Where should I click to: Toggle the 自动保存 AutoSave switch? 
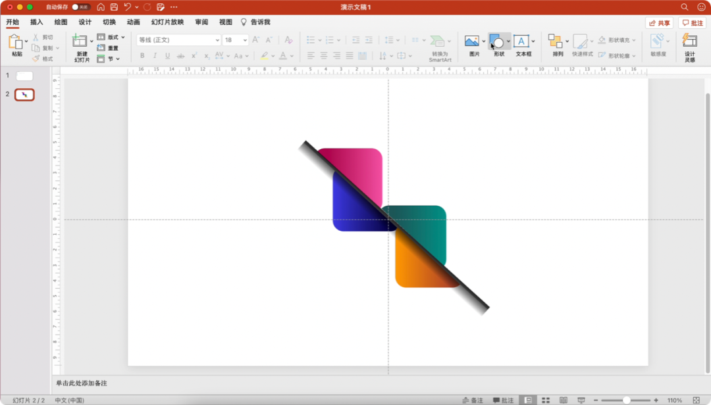tap(81, 7)
